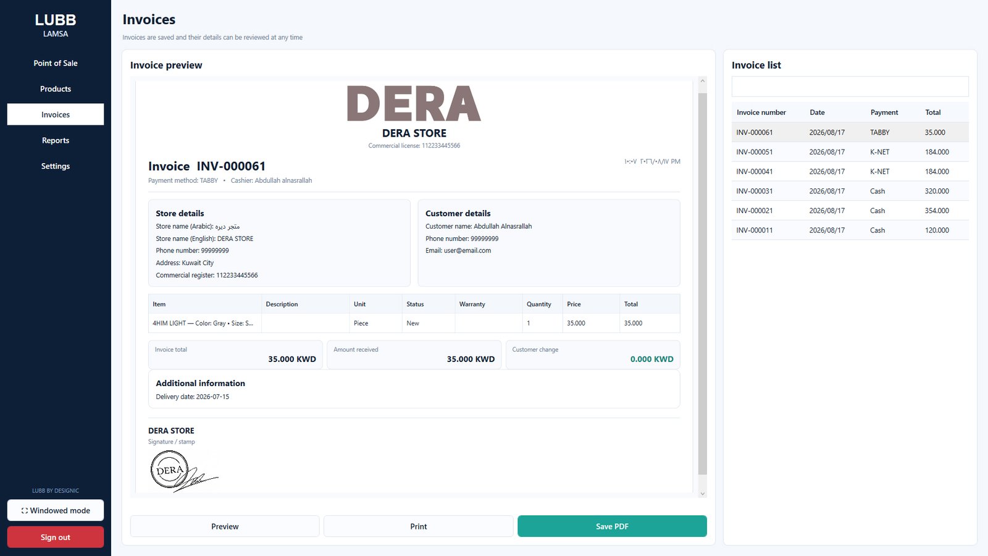
Task: Print the current invoice
Action: (x=419, y=526)
